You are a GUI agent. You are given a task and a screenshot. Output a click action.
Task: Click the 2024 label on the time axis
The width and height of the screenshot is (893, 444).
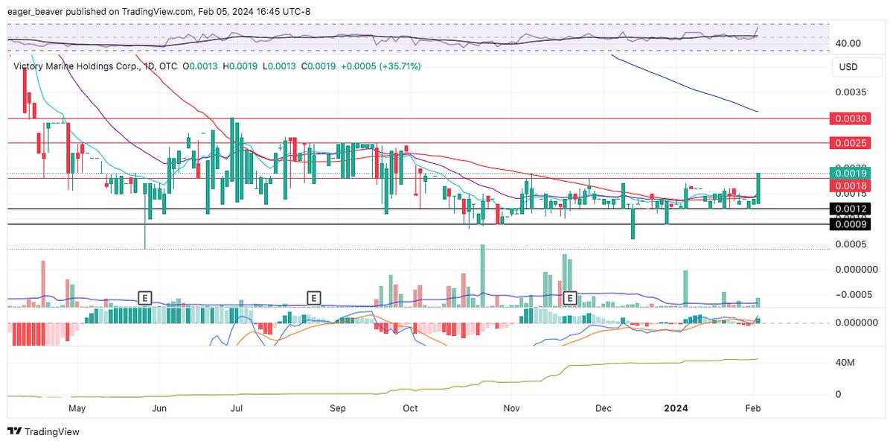[x=677, y=408]
